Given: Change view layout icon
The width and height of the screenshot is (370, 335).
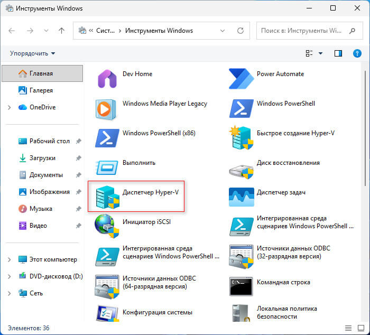Looking at the screenshot, I should pyautogui.click(x=309, y=53).
